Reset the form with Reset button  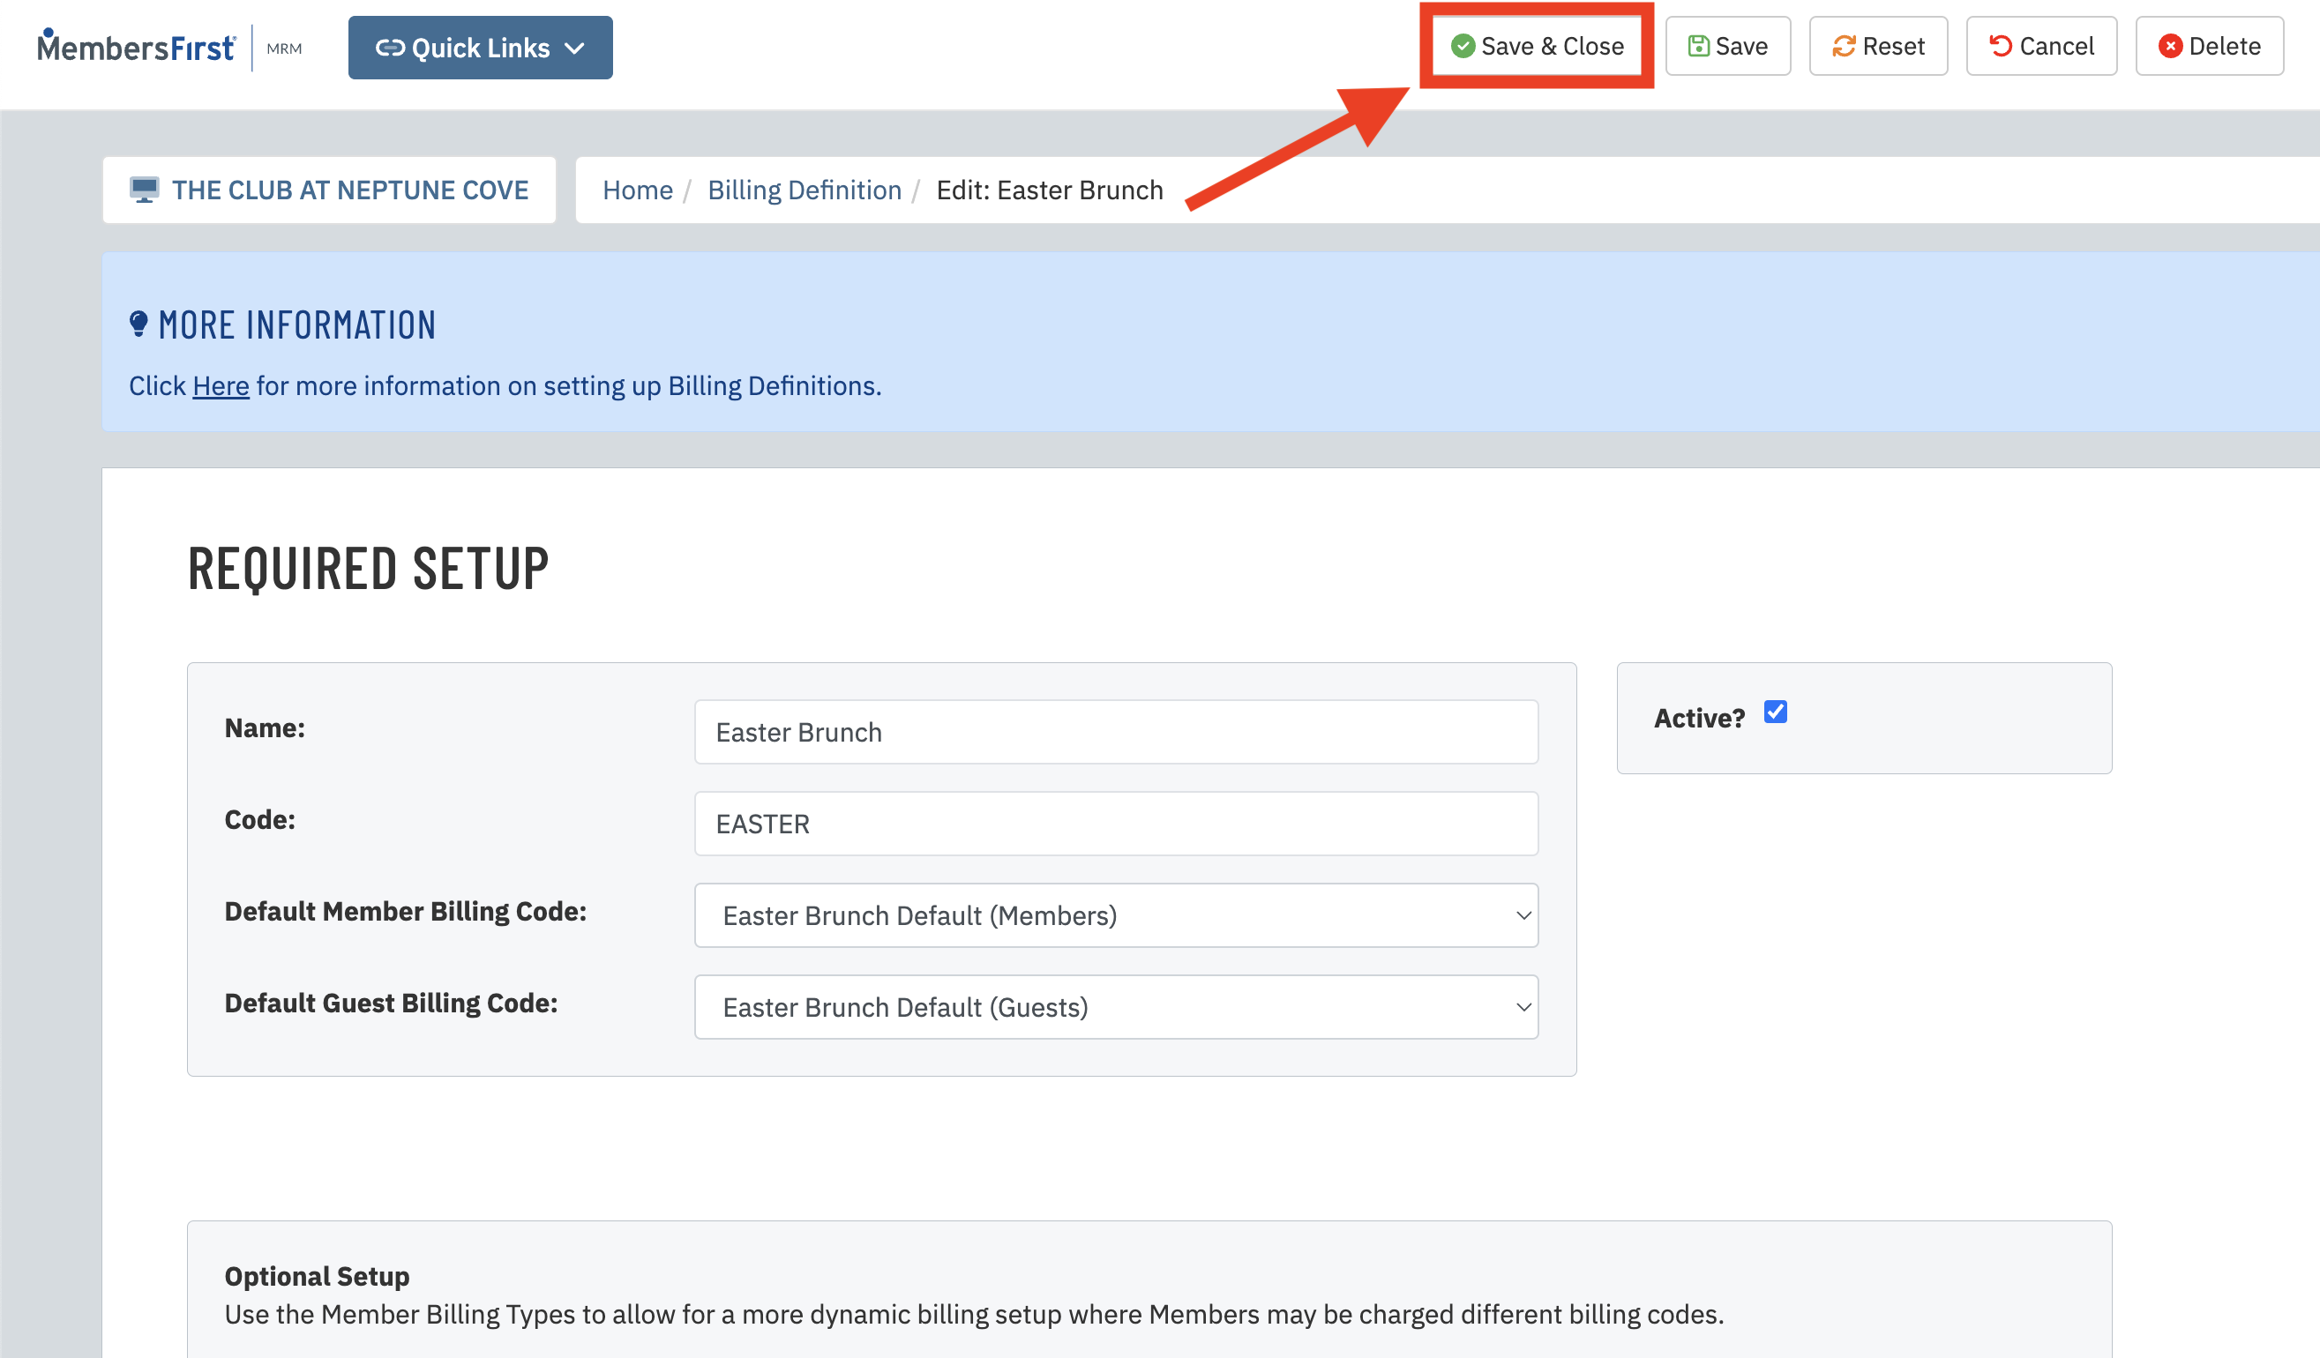tap(1878, 46)
